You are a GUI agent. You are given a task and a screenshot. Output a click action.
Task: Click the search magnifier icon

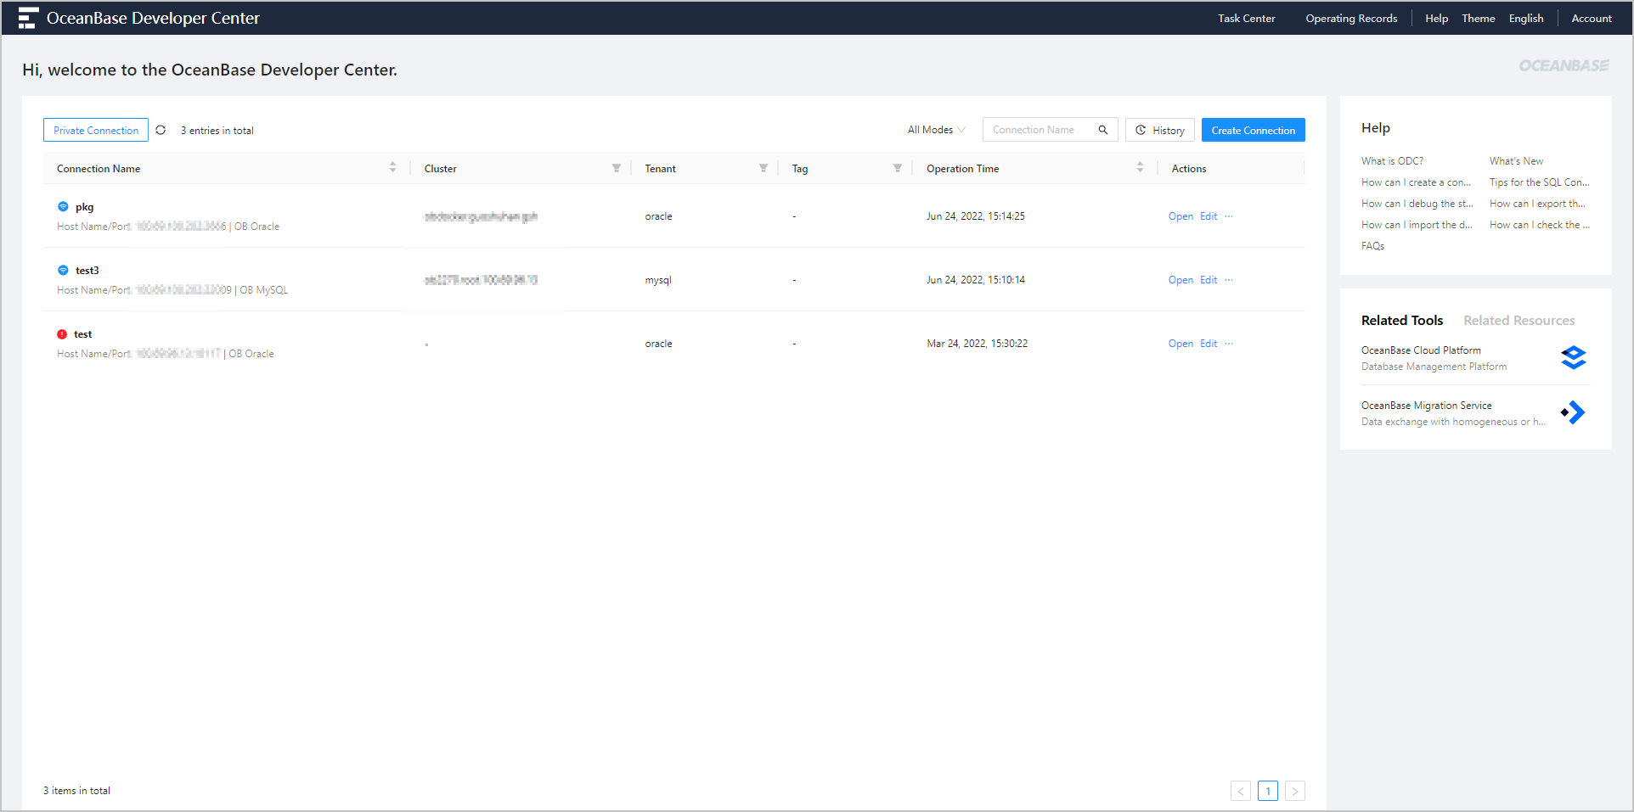click(1102, 130)
